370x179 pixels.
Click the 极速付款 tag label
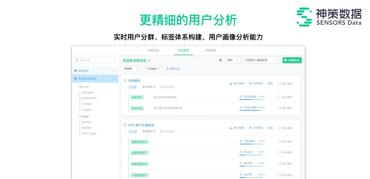click(x=137, y=97)
